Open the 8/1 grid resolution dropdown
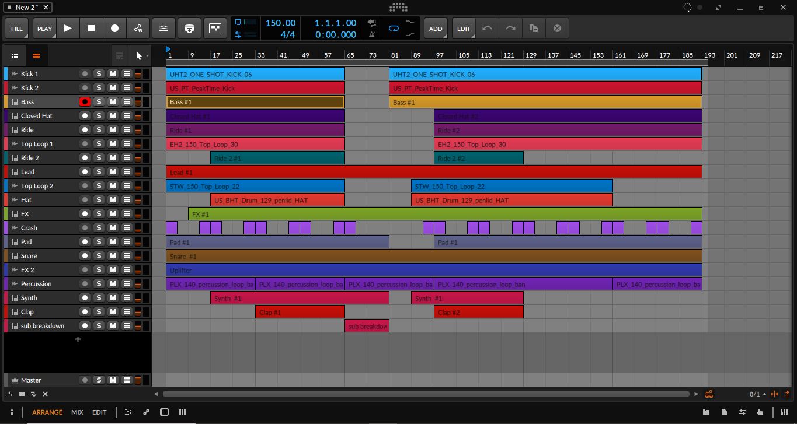797x424 pixels. click(x=757, y=394)
